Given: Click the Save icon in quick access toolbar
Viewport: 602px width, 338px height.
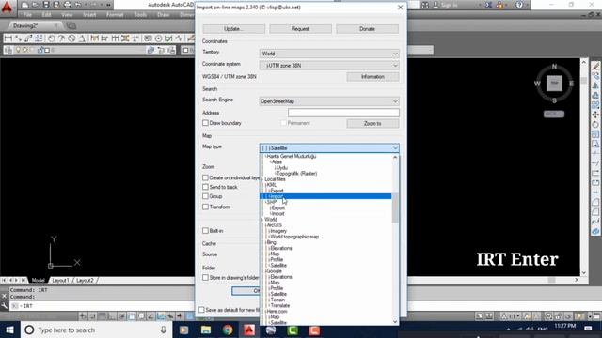Looking at the screenshot, I should [46, 5].
